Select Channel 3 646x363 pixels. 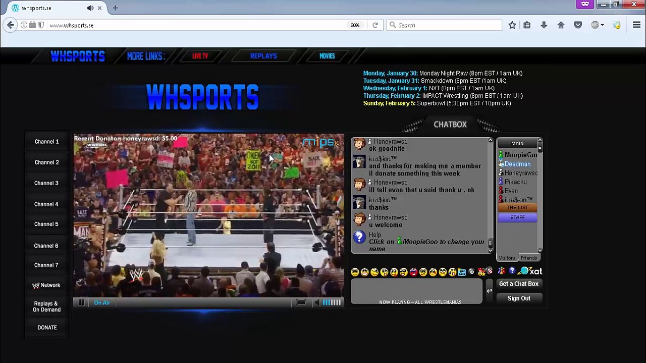click(x=46, y=183)
